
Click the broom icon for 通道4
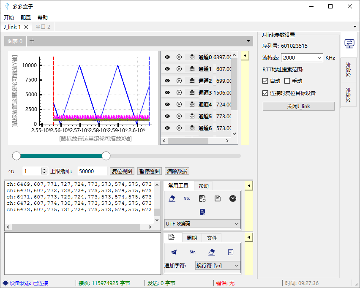point(192,104)
